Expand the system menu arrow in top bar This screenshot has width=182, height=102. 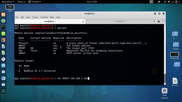pos(179,2)
